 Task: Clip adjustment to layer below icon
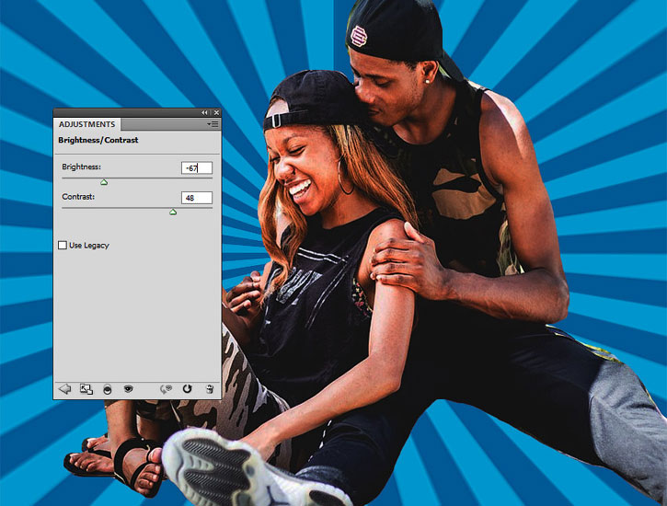pyautogui.click(x=108, y=389)
